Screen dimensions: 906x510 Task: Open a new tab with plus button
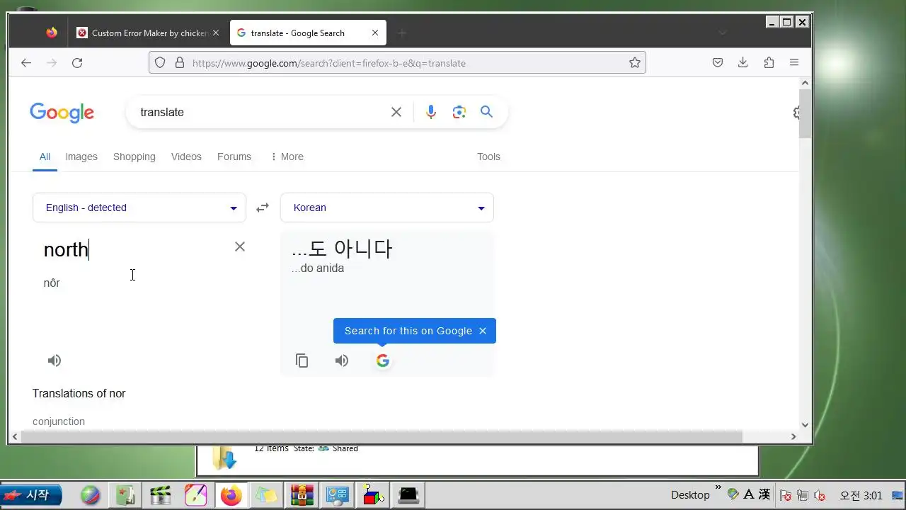402,33
